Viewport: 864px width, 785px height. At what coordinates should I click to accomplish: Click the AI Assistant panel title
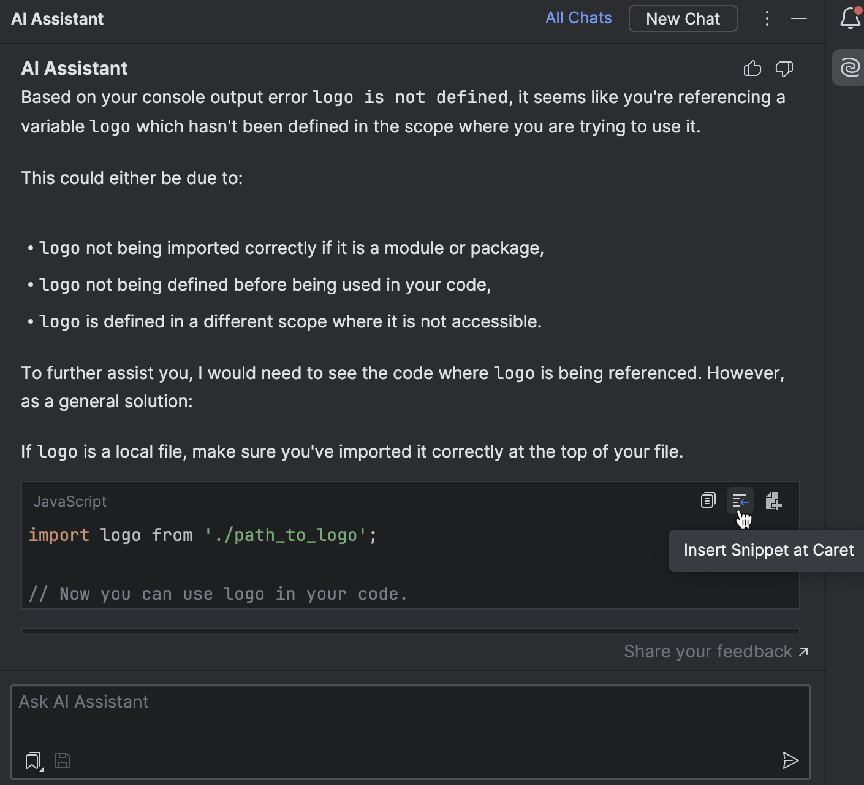pyautogui.click(x=58, y=19)
